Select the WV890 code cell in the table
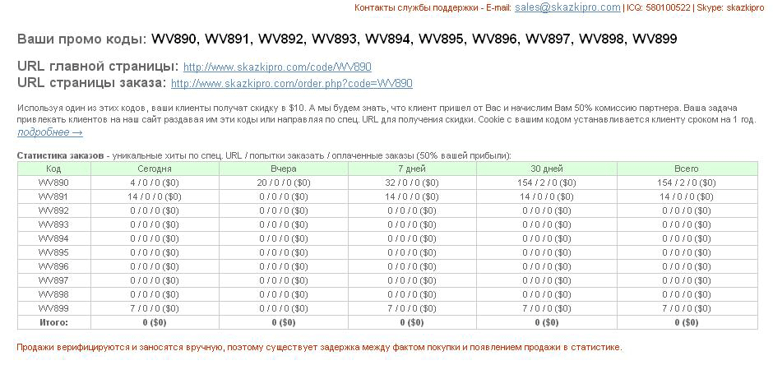Screen dimensions: 773x365 coord(53,182)
